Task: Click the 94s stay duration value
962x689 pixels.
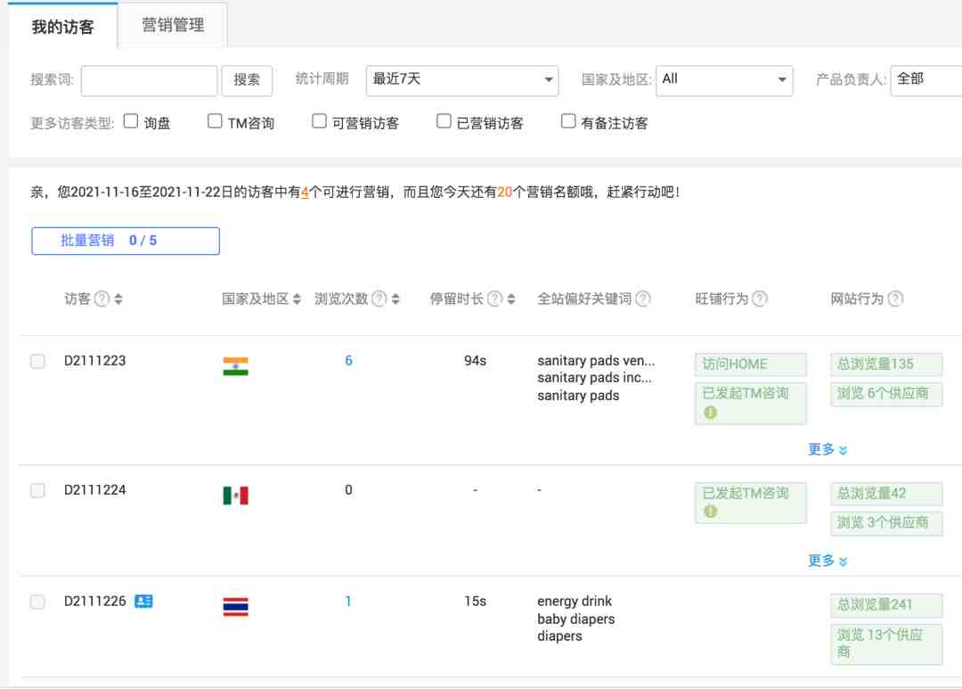Action: click(x=475, y=360)
